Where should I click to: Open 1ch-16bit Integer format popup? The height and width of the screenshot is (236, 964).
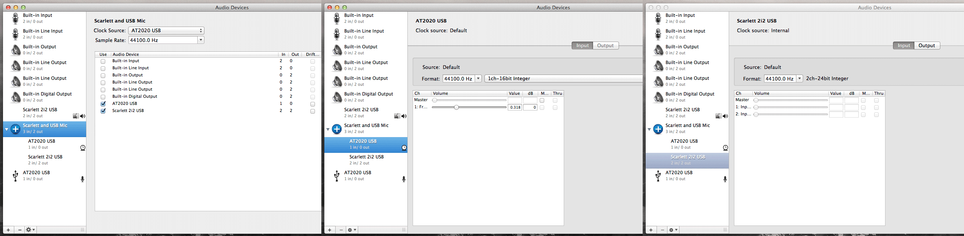click(x=563, y=79)
